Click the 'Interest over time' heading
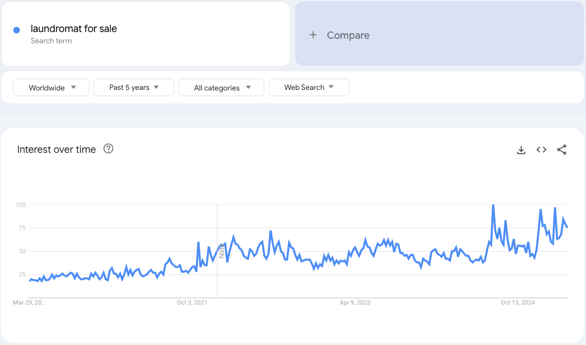This screenshot has width=586, height=345. 57,149
